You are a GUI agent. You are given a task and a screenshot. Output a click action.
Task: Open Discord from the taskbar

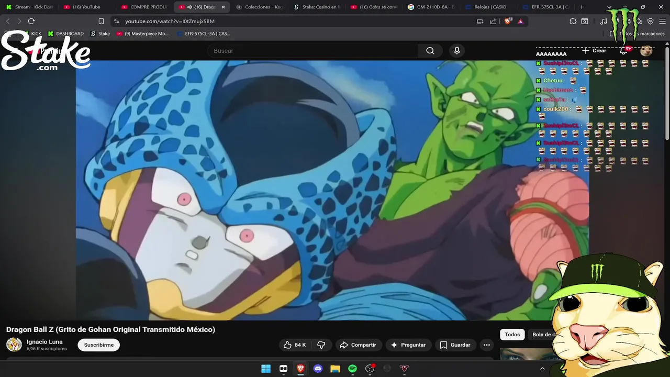click(318, 369)
